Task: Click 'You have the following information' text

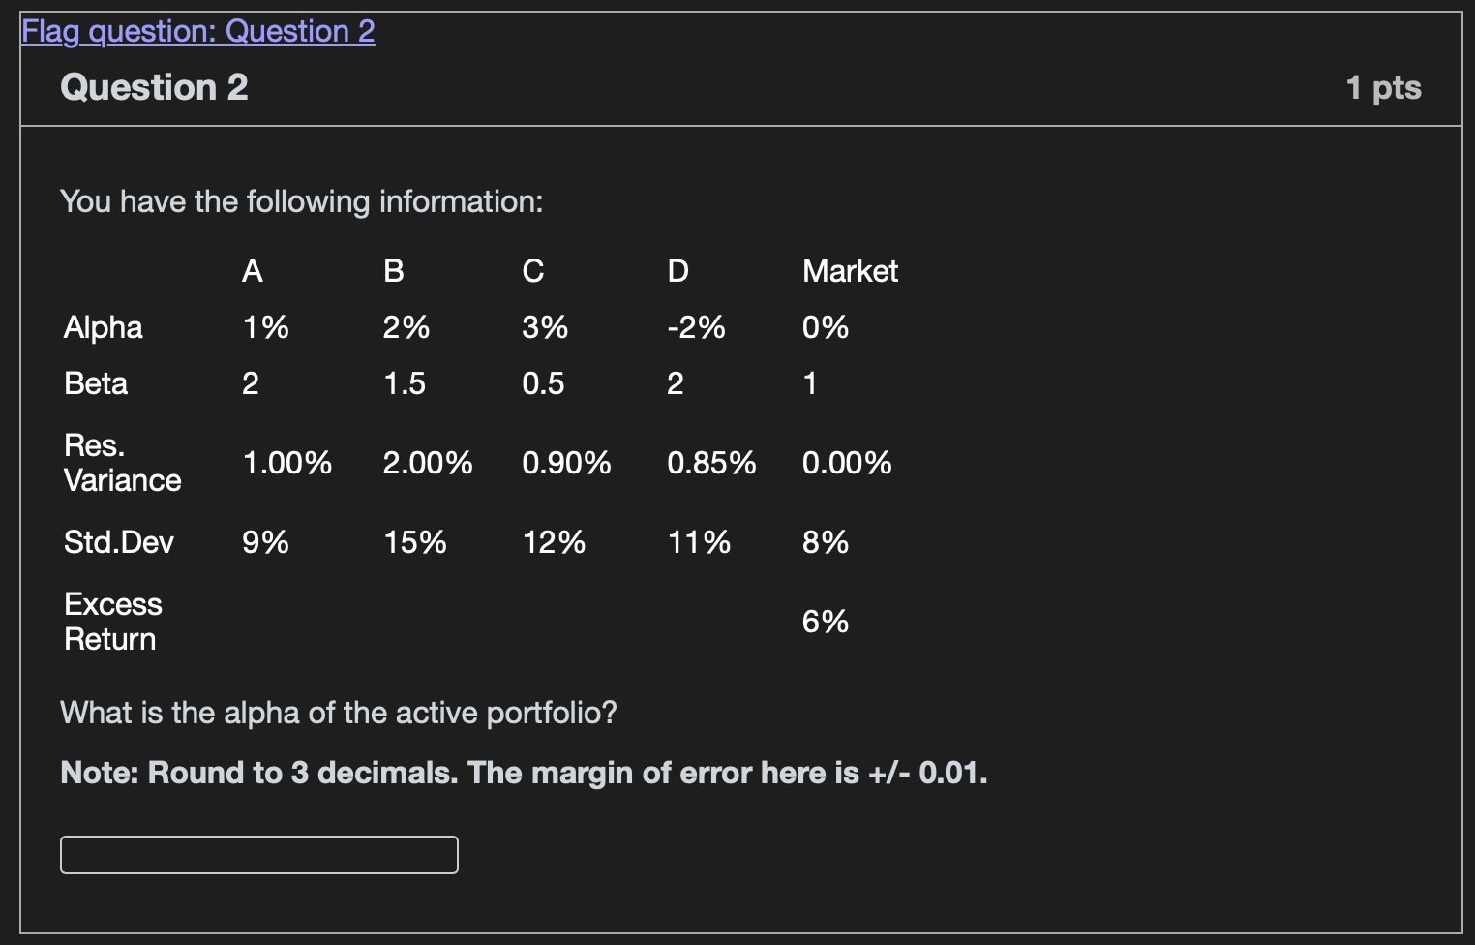Action: pos(302,201)
